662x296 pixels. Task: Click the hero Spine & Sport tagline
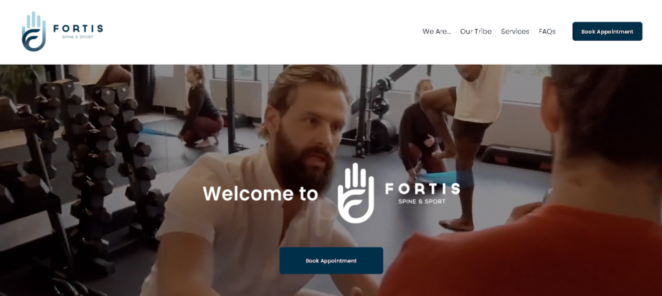[422, 202]
